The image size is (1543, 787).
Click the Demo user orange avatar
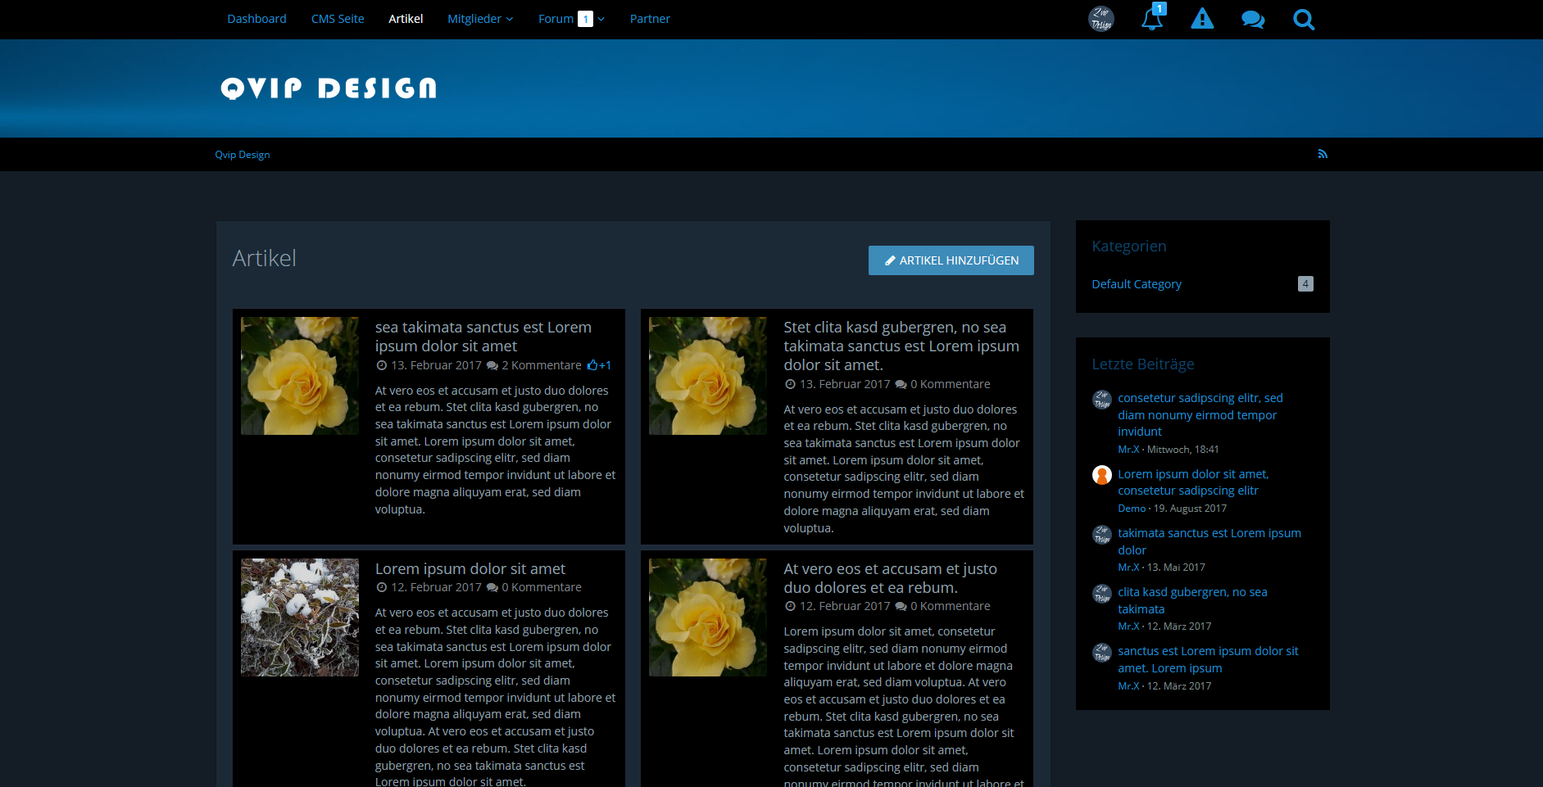tap(1102, 475)
